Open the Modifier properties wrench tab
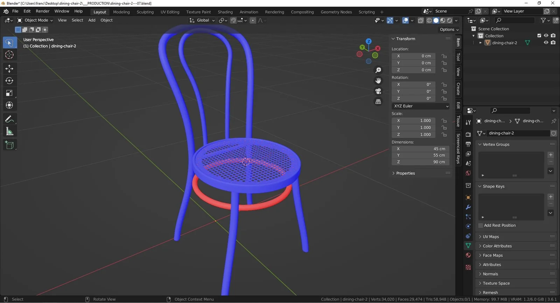Image resolution: width=560 pixels, height=303 pixels. (x=468, y=207)
